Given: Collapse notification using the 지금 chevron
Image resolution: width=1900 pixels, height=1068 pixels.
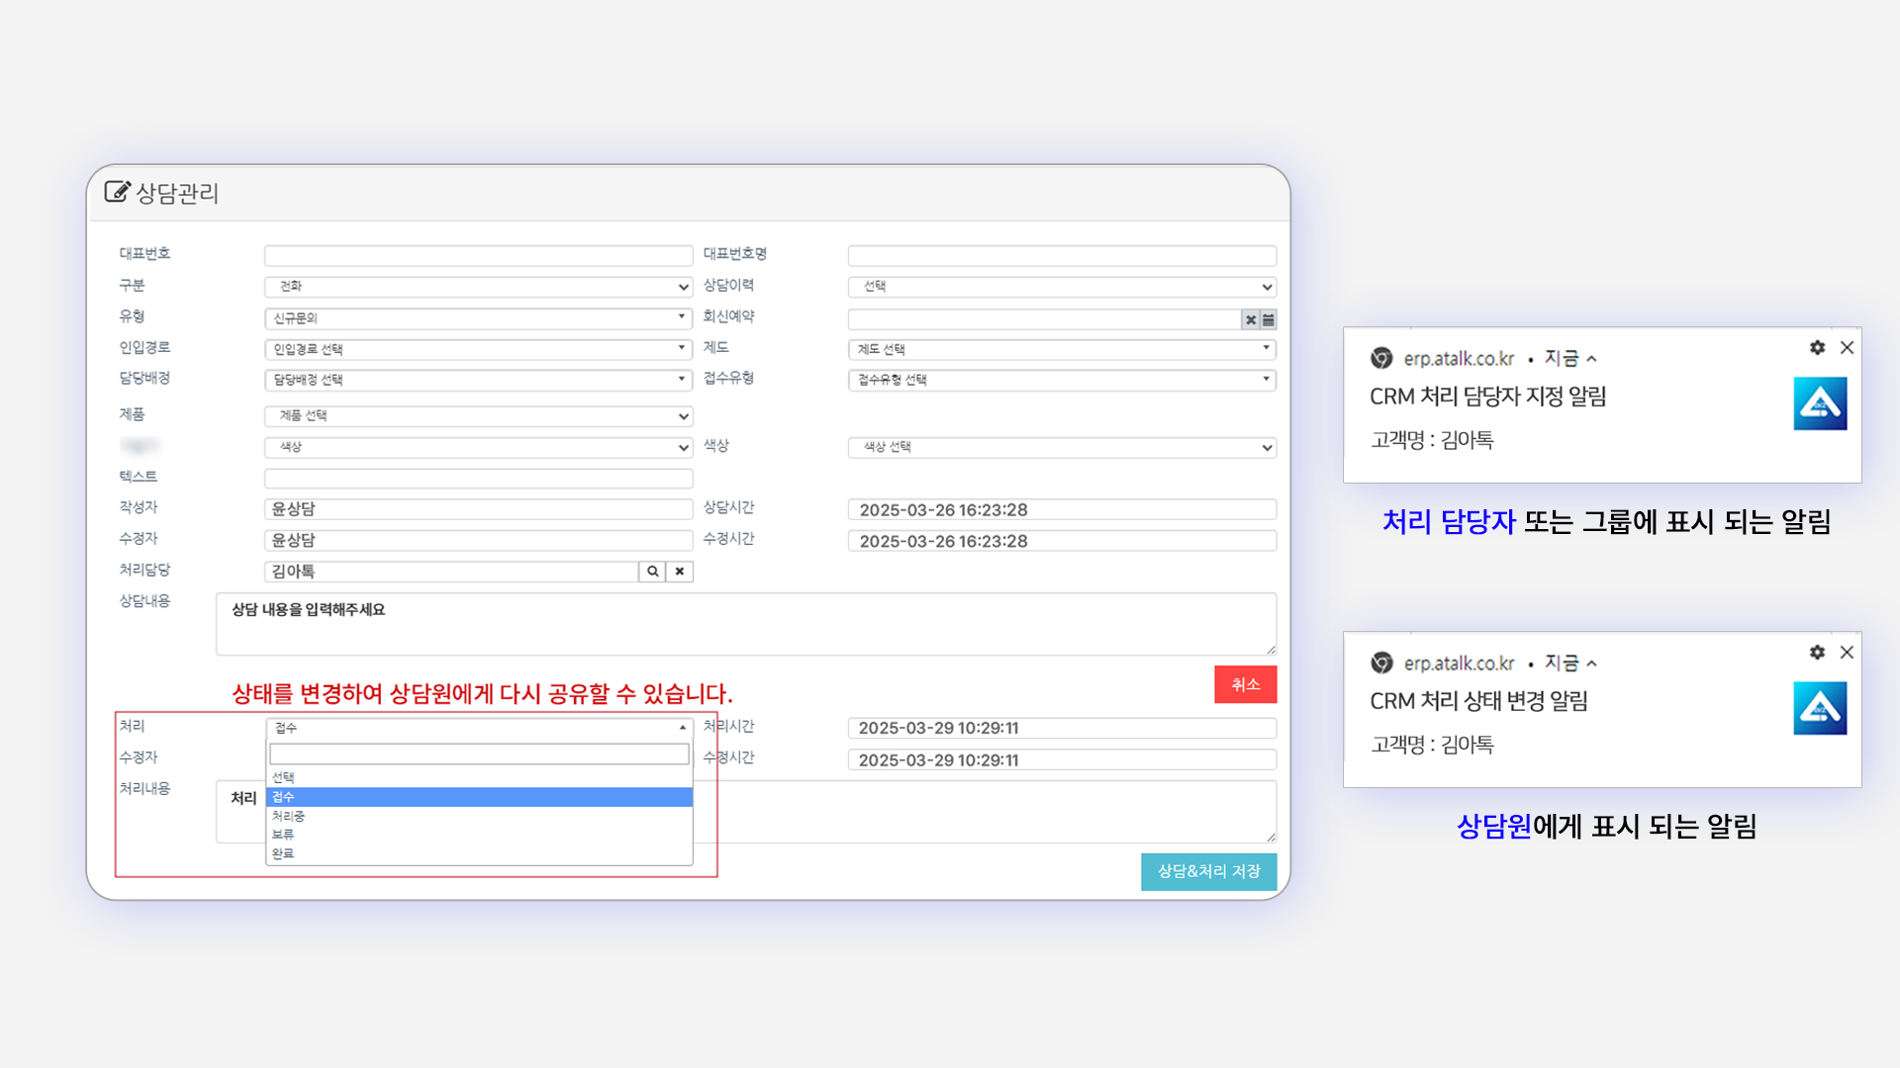Looking at the screenshot, I should [x=1593, y=359].
